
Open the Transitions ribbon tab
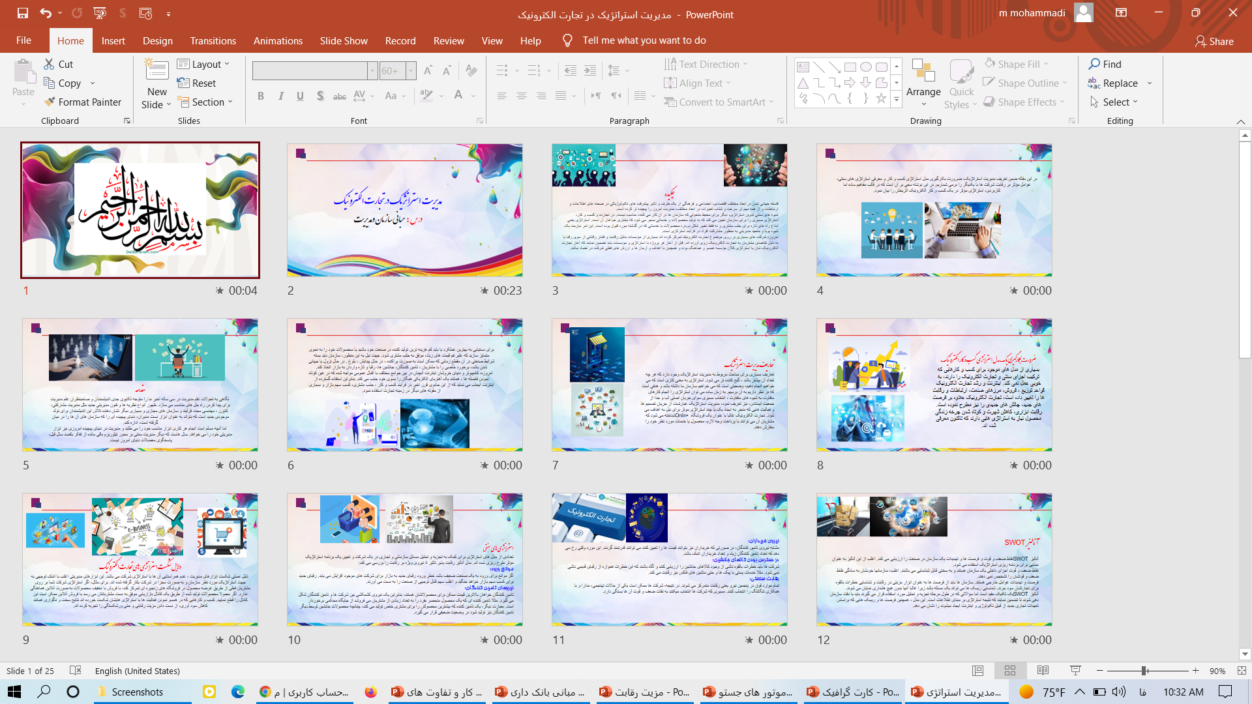(213, 40)
